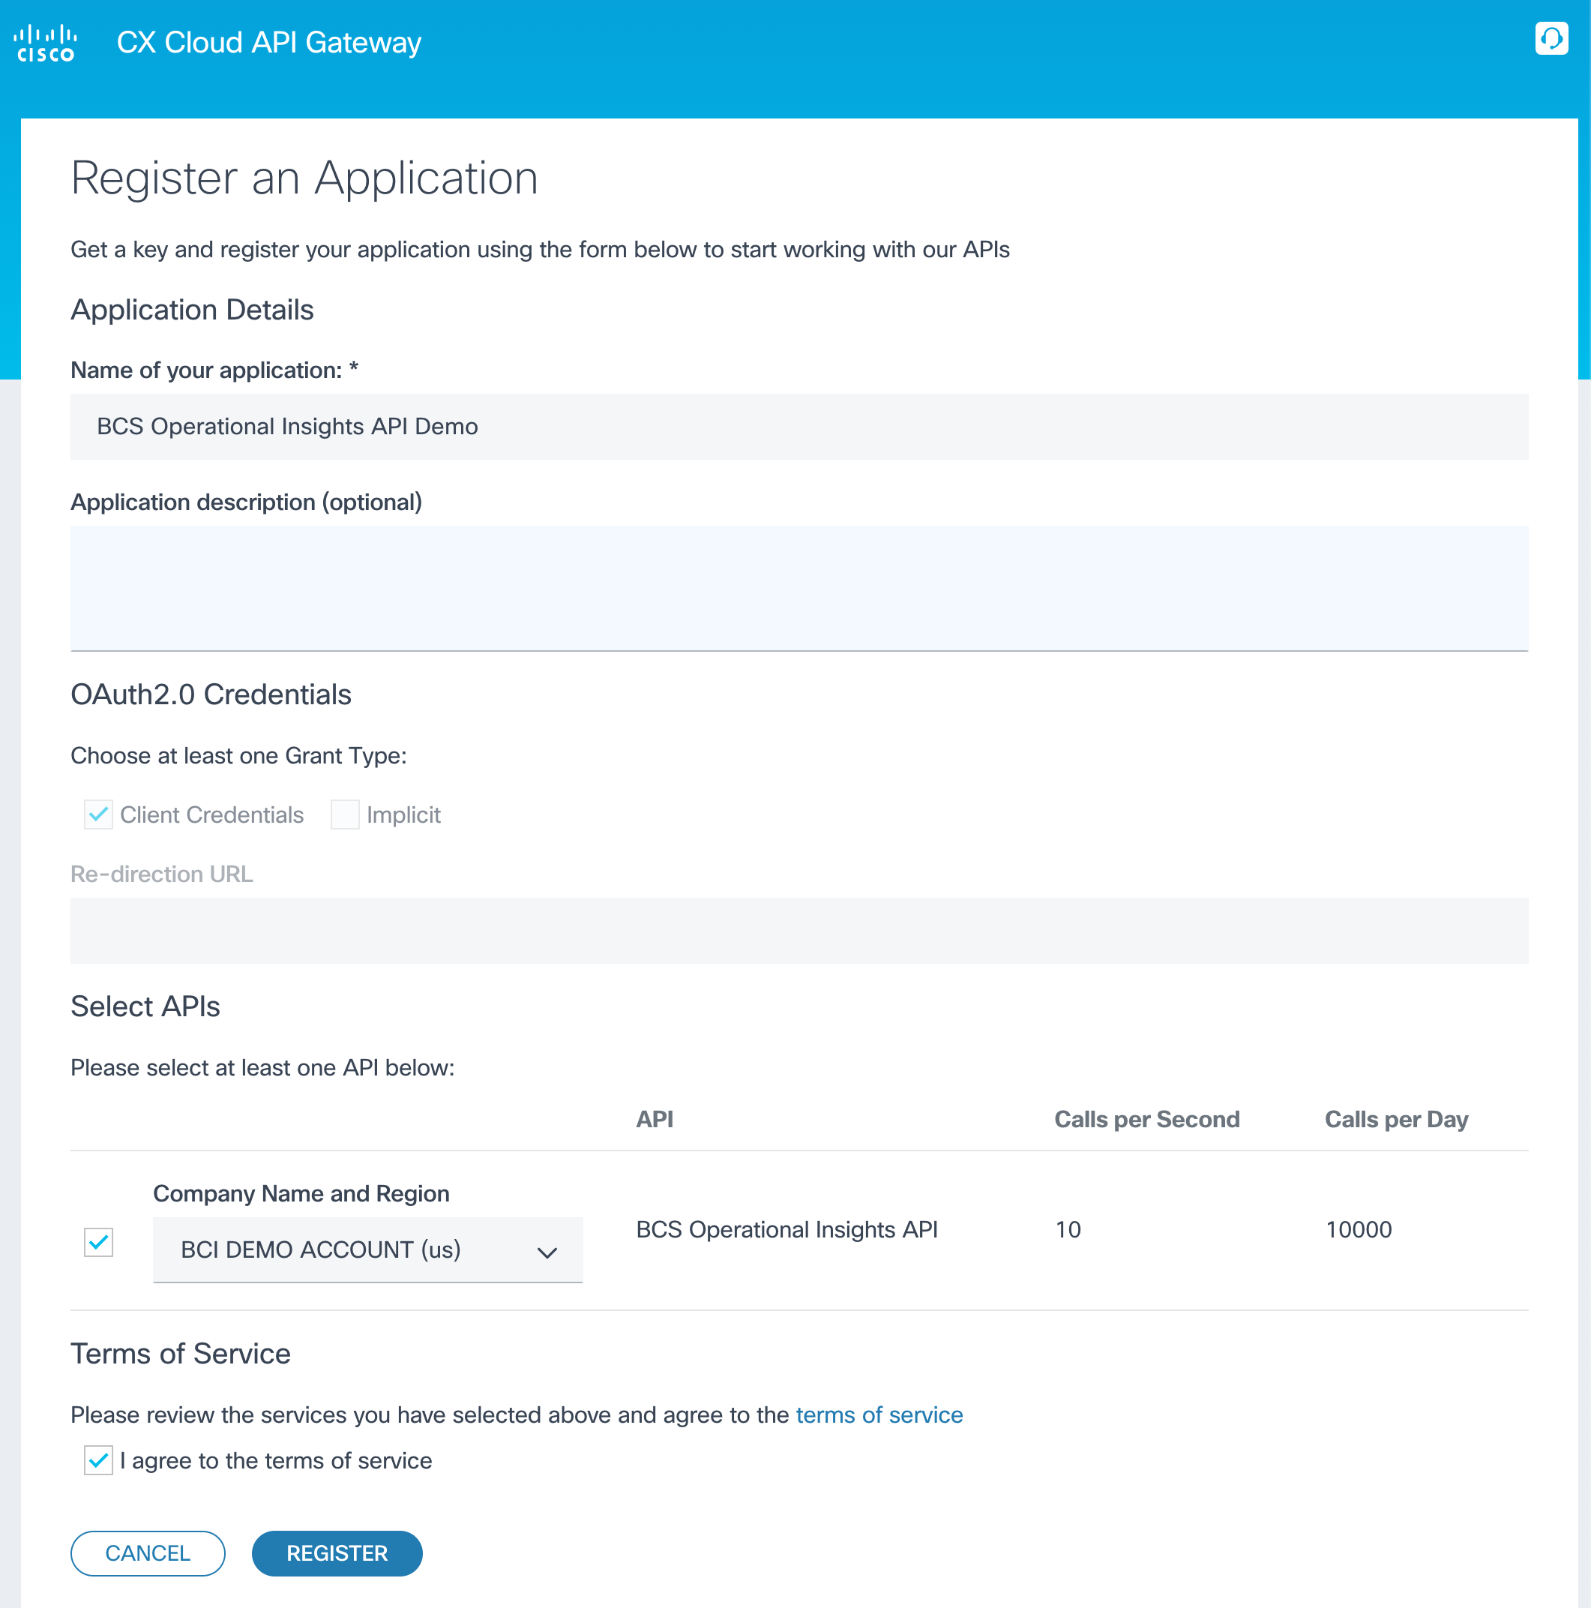Focus the Application description text area

798,587
